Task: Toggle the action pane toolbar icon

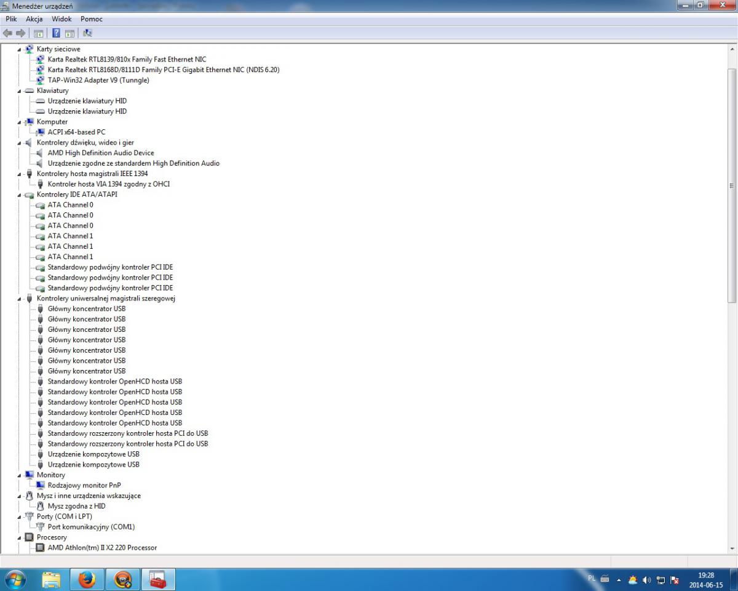Action: (x=69, y=33)
